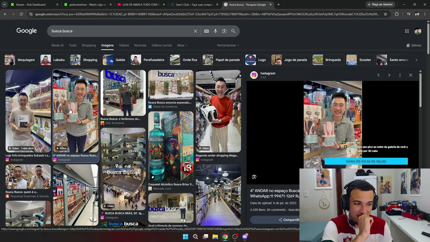Image resolution: width=430 pixels, height=242 pixels.
Task: Start a voice search with the microphone
Action: point(215,31)
